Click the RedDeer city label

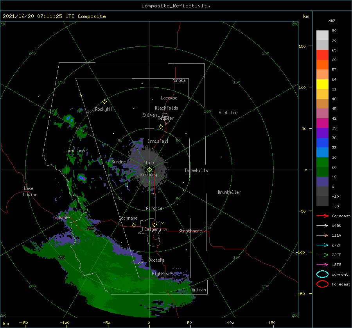(x=166, y=118)
